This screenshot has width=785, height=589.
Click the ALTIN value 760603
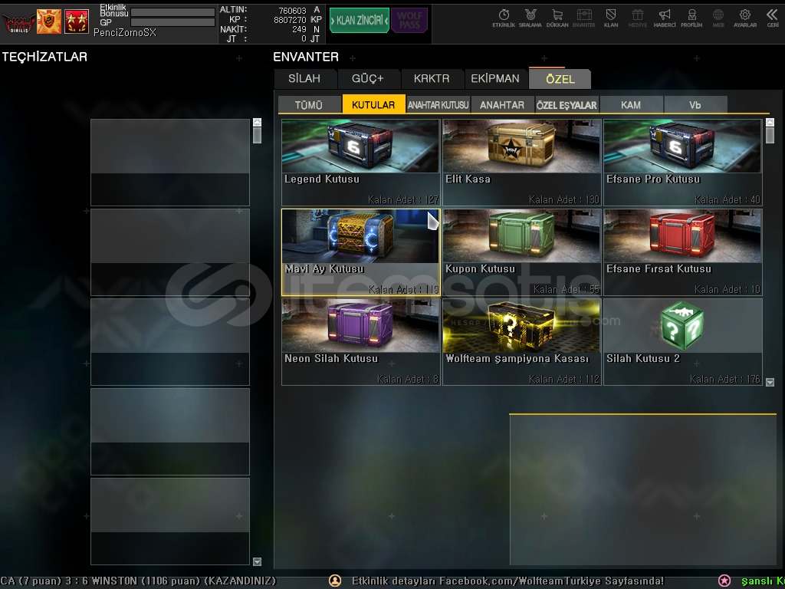(292, 11)
